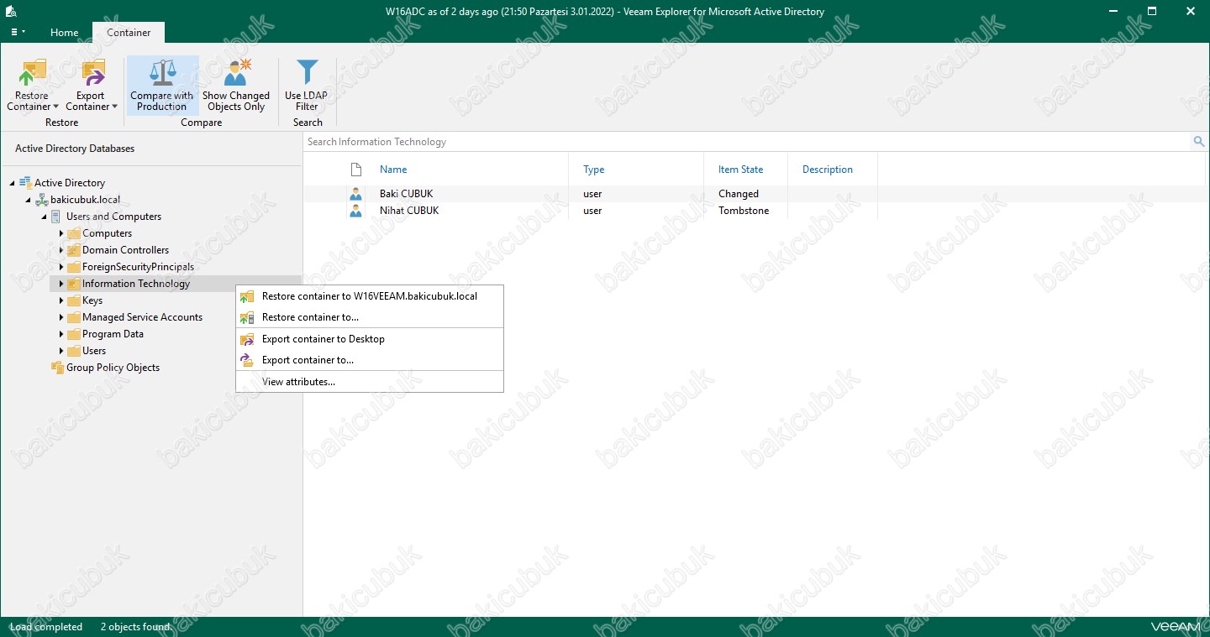Focus the Search Information Technology field
Screen dimensions: 1210x637
click(x=748, y=142)
